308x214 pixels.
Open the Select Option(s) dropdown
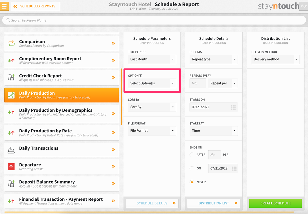click(152, 83)
